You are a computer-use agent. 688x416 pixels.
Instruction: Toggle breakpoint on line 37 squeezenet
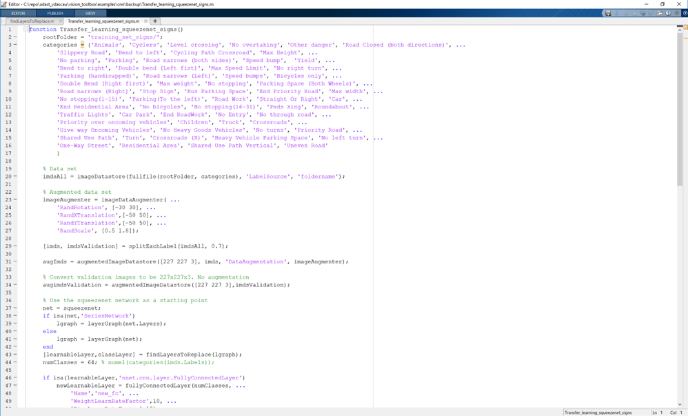pos(15,308)
